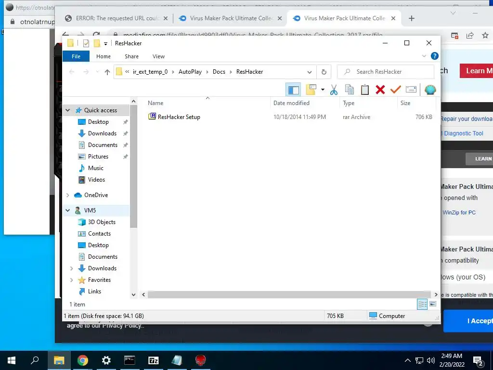Open the Quick Access Toolbar customize dropdown
This screenshot has height=370, width=493.
click(105, 43)
